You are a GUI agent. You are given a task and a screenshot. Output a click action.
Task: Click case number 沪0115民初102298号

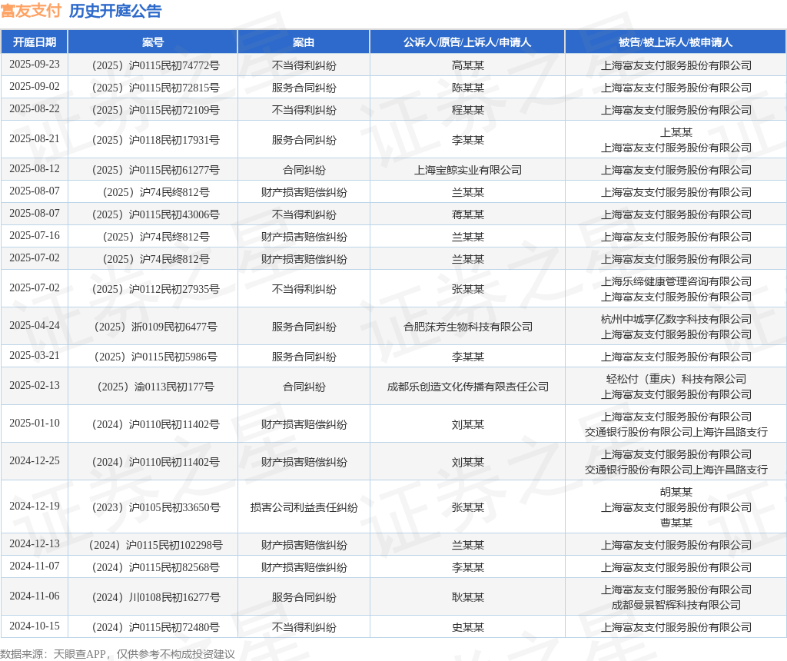coord(155,545)
